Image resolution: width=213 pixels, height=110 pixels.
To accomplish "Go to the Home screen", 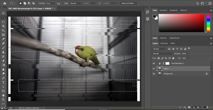I will [x=5, y=3].
